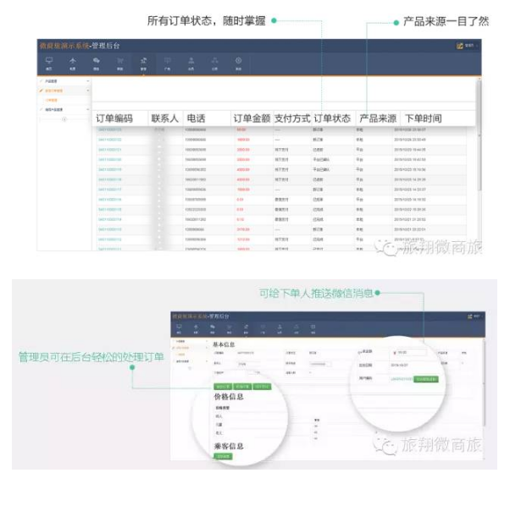Image resolution: width=521 pixels, height=506 pixels.
Task: Click the circular icon at navigation end
Action: point(239,62)
